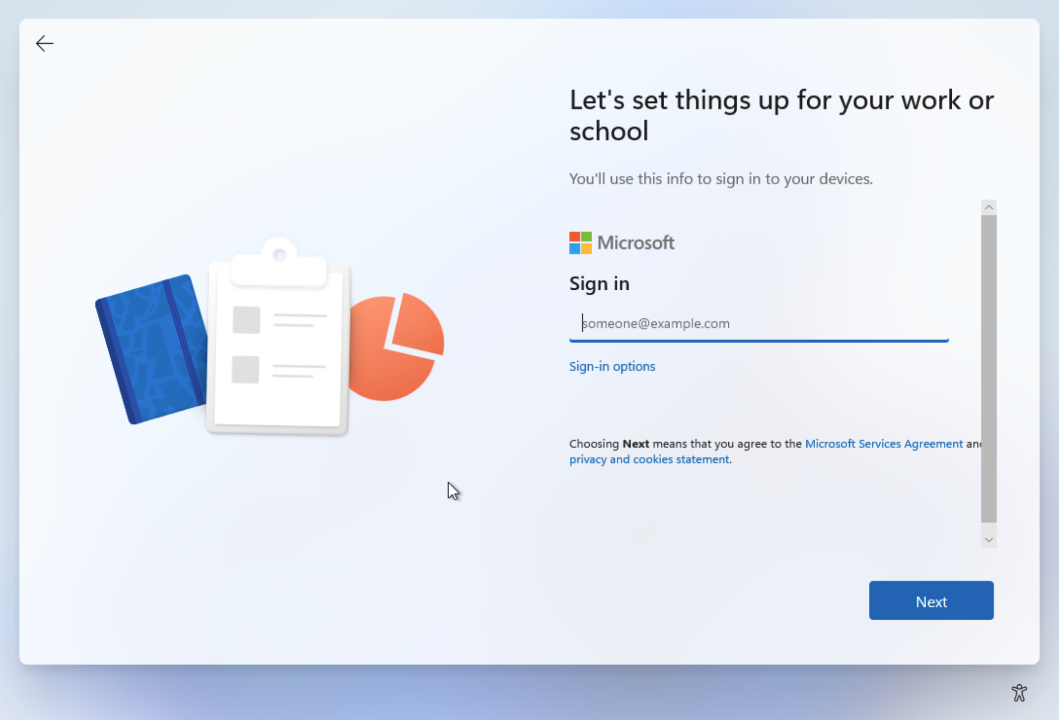Click the 'Sign in' heading text
Image resolution: width=1059 pixels, height=720 pixels.
tap(599, 284)
